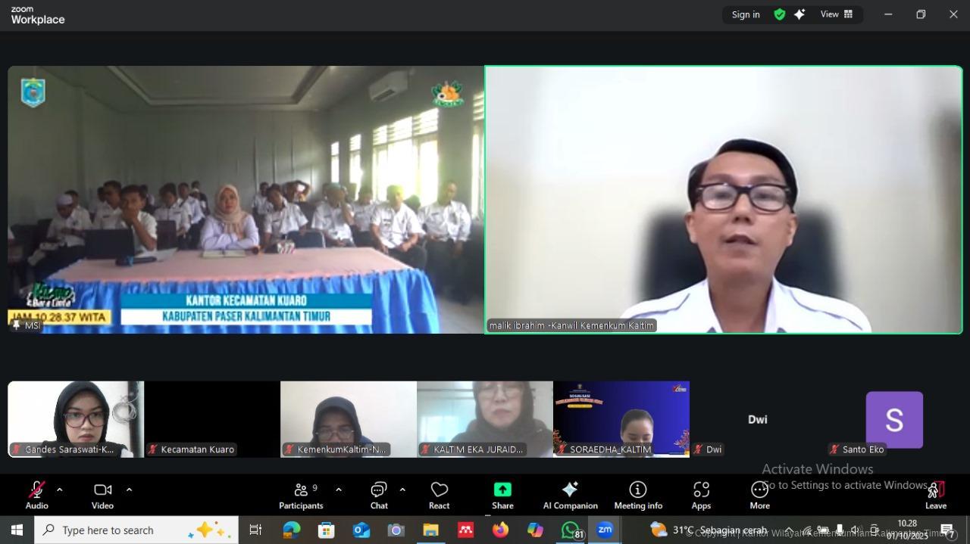970x544 pixels.
Task: Open the Apps button in toolbar
Action: [701, 495]
